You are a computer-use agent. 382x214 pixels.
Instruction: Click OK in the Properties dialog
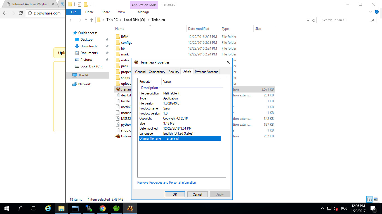[175, 194]
